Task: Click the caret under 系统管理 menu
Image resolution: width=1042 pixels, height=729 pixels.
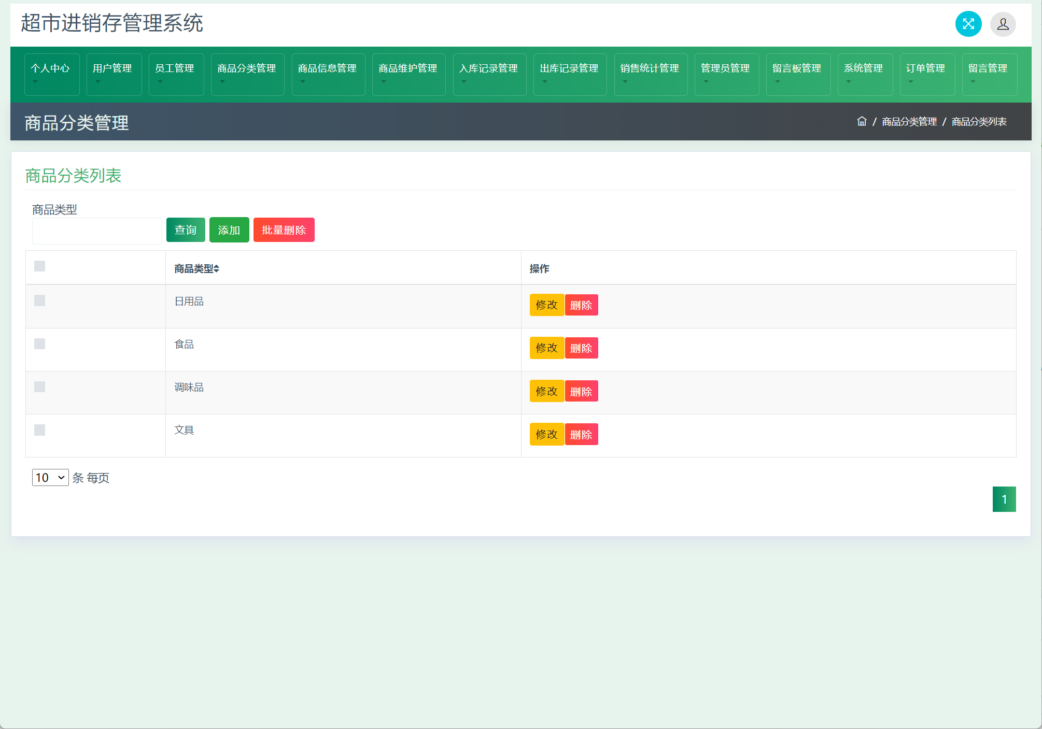Action: click(x=849, y=82)
